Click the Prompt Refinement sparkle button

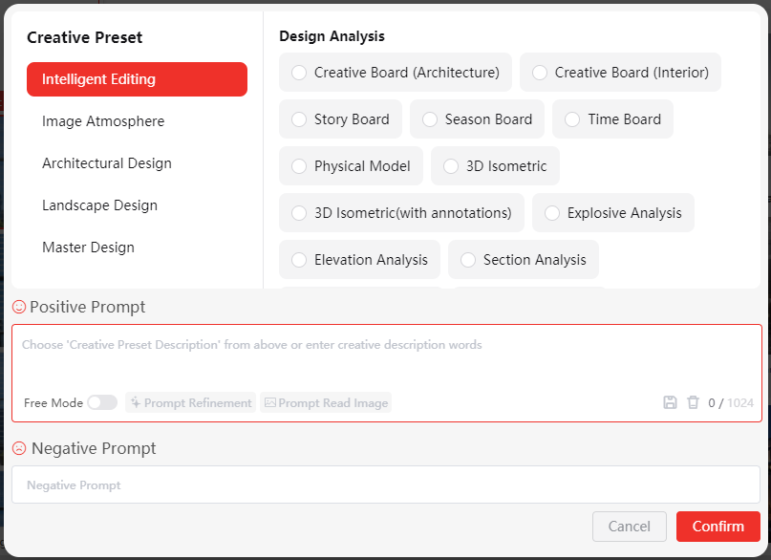(191, 403)
